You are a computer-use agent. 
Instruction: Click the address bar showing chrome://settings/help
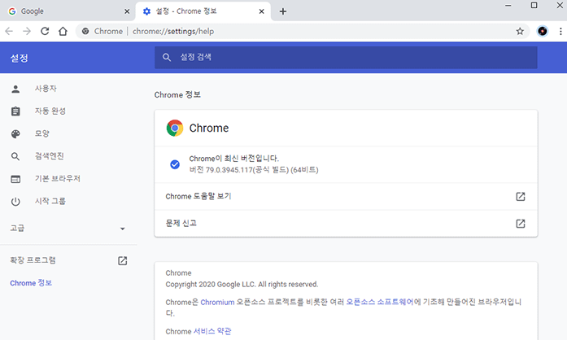pyautogui.click(x=303, y=32)
